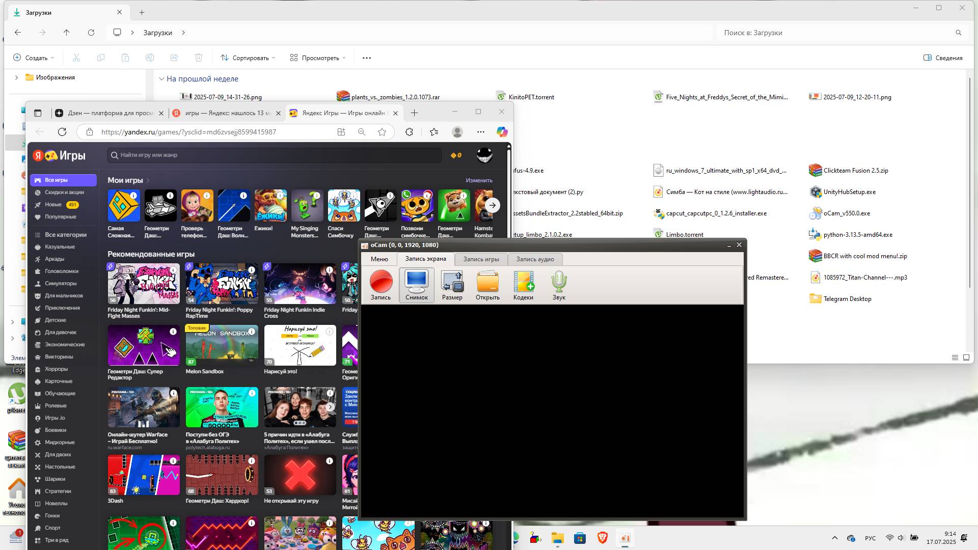Open Copilot icon in browser toolbar

[502, 132]
